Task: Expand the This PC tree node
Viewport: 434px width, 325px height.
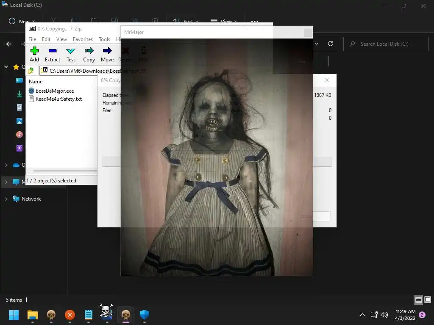Action: (6, 182)
